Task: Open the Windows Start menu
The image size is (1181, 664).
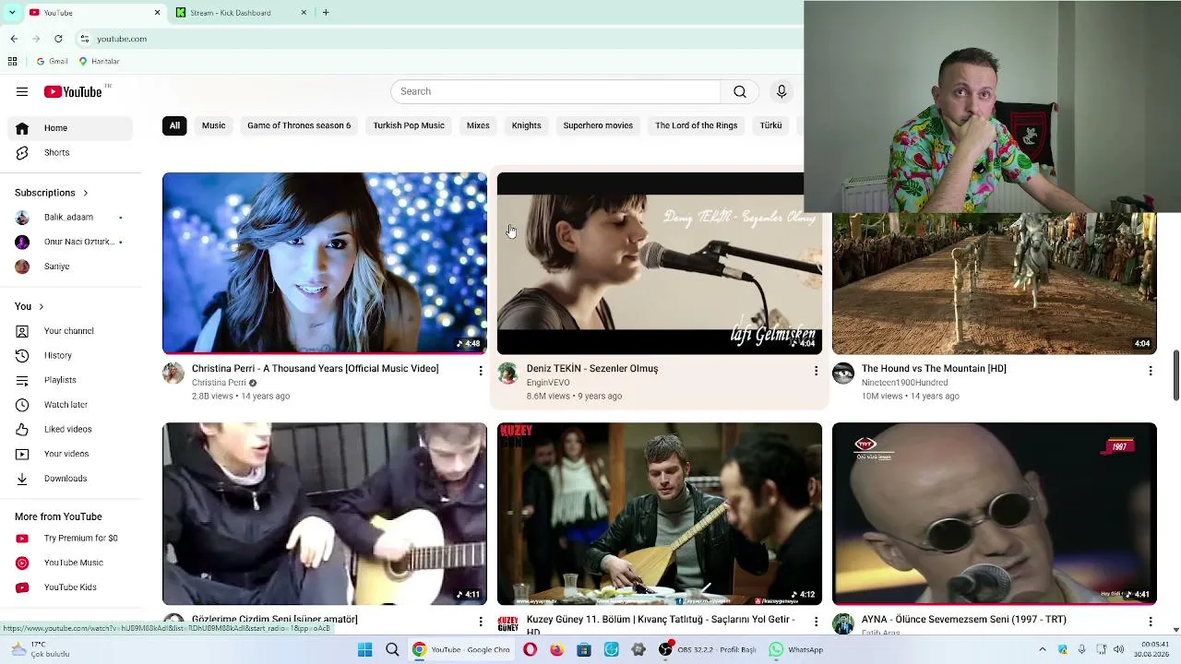Action: pyautogui.click(x=364, y=650)
